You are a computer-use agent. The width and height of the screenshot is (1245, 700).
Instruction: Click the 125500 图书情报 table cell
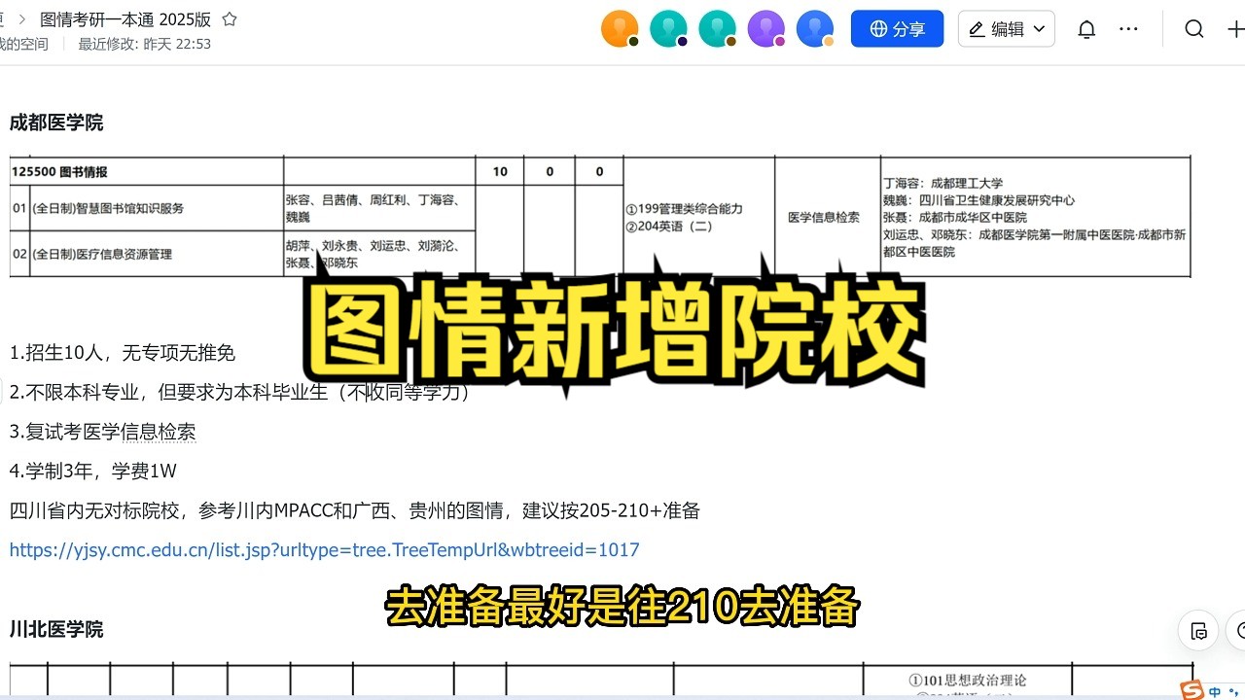(x=147, y=171)
